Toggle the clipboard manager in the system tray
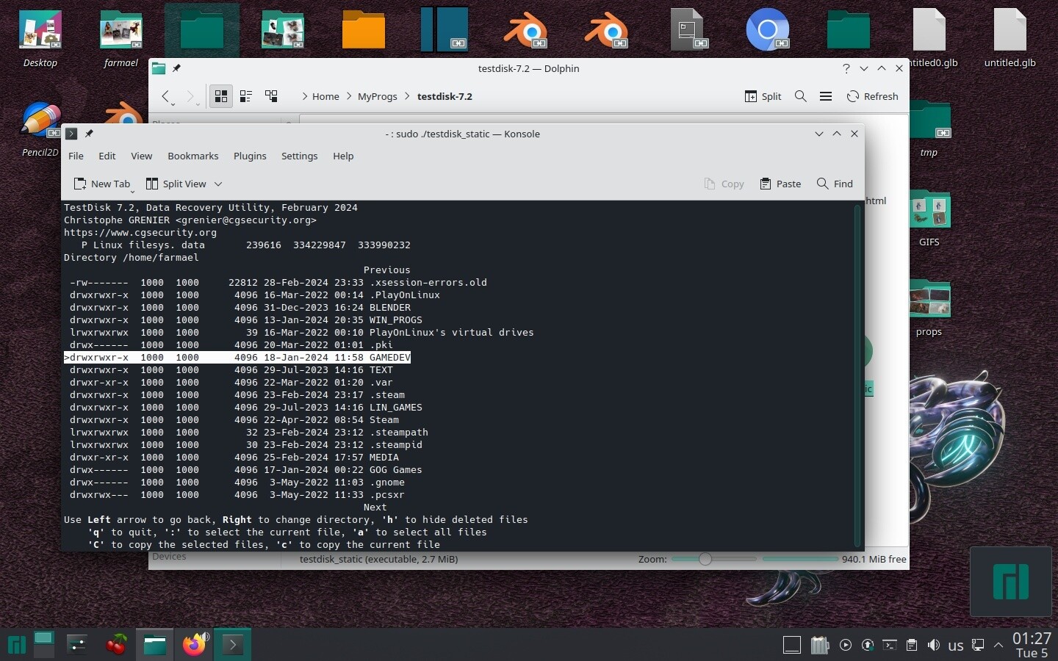Viewport: 1058px width, 661px height. [x=912, y=646]
